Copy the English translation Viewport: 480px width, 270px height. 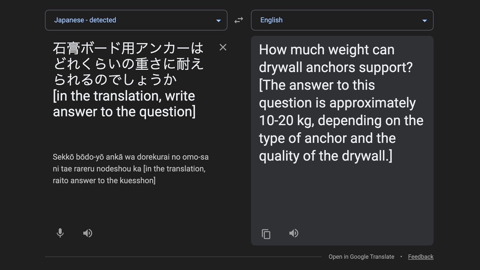coord(266,234)
